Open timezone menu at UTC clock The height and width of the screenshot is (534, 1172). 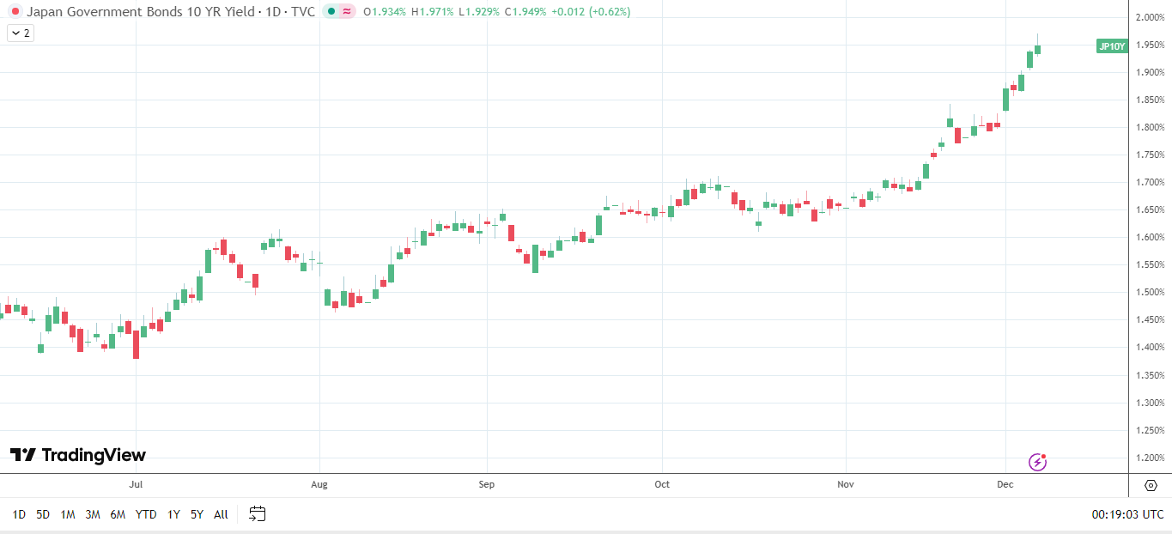pyautogui.click(x=1127, y=514)
